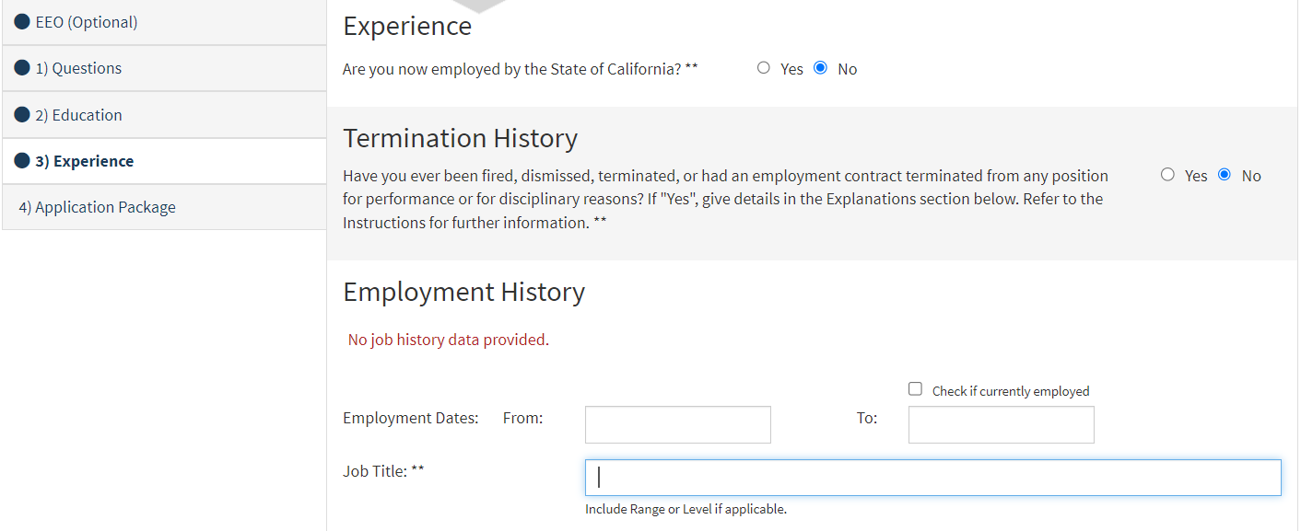This screenshot has width=1301, height=531.
Task: Click the Employment Dates From field
Action: pyautogui.click(x=678, y=424)
